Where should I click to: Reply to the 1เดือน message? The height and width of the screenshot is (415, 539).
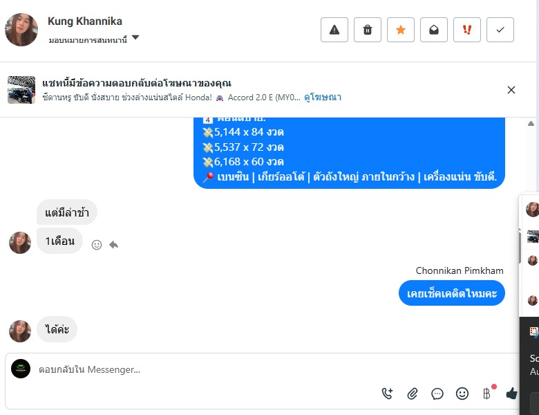113,244
